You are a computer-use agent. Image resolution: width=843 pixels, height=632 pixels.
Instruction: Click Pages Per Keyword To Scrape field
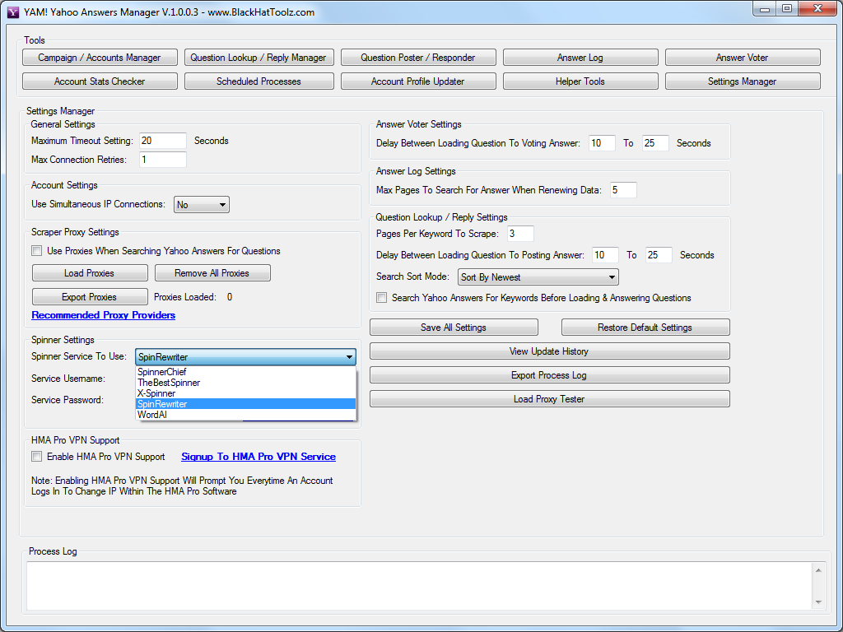(x=520, y=234)
